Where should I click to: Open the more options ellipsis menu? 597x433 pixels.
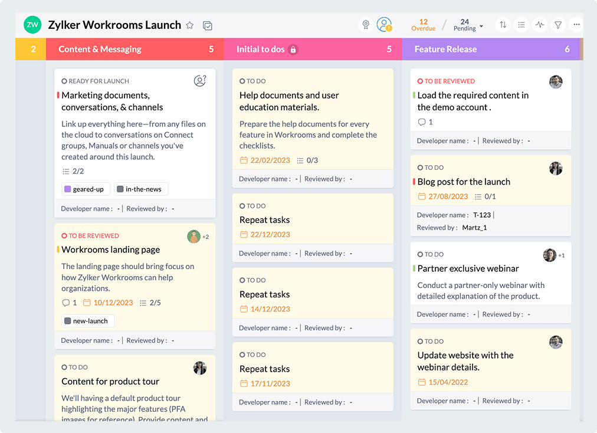(x=576, y=25)
